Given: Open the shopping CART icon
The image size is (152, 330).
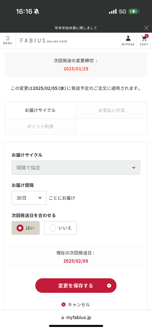Looking at the screenshot, I should point(144,40).
